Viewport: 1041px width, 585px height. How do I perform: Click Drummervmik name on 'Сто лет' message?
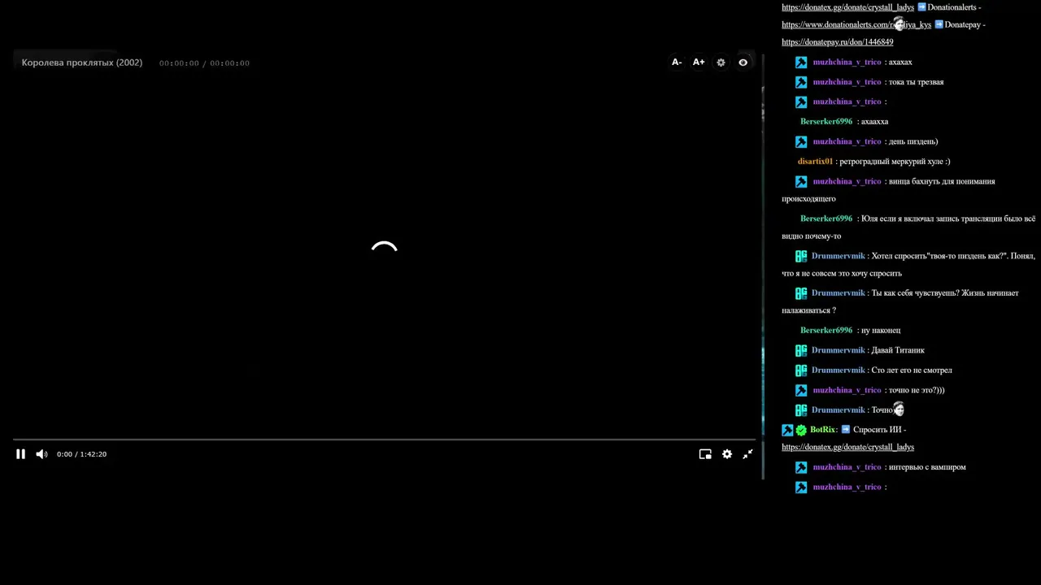pos(838,370)
